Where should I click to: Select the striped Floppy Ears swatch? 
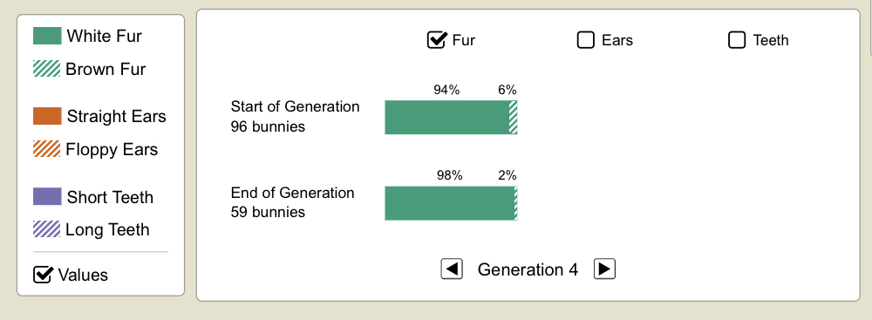47,148
